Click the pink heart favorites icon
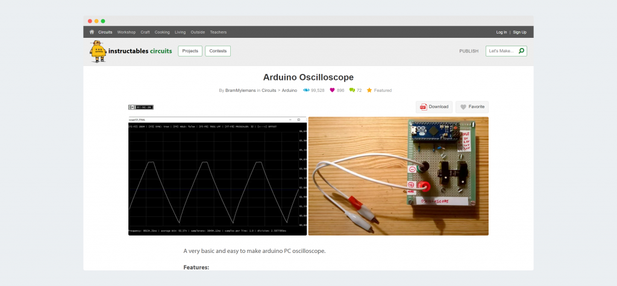Screen dimensions: 617x286 (x=332, y=90)
